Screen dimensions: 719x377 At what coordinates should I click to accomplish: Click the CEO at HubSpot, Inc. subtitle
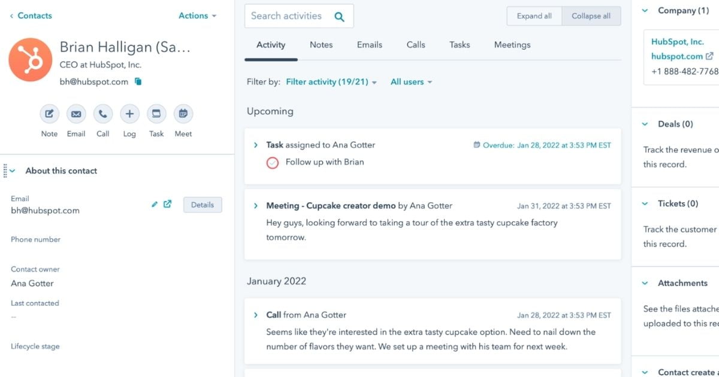coord(101,65)
